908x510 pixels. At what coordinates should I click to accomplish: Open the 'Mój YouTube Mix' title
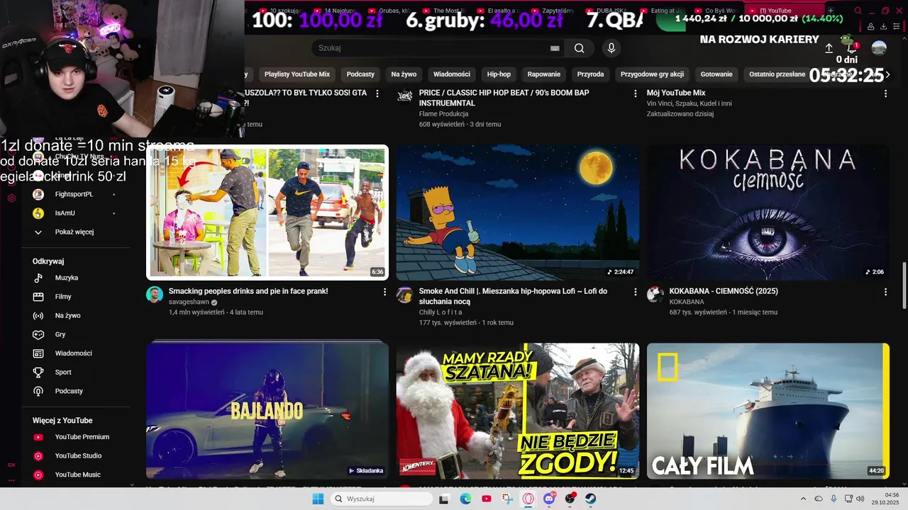point(675,93)
